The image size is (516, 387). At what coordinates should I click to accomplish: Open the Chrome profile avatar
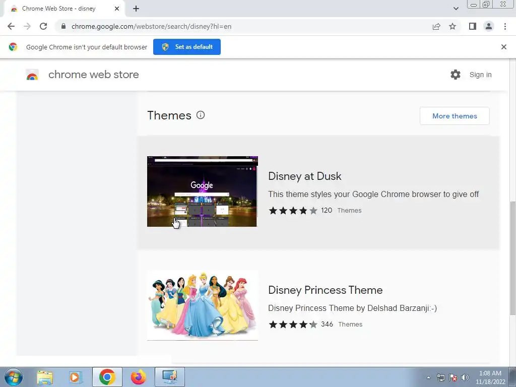point(489,26)
